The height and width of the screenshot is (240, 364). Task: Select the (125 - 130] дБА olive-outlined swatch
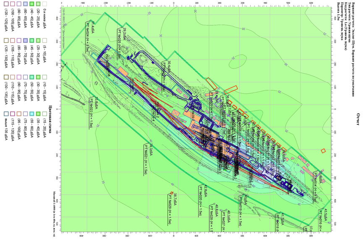tap(6, 41)
